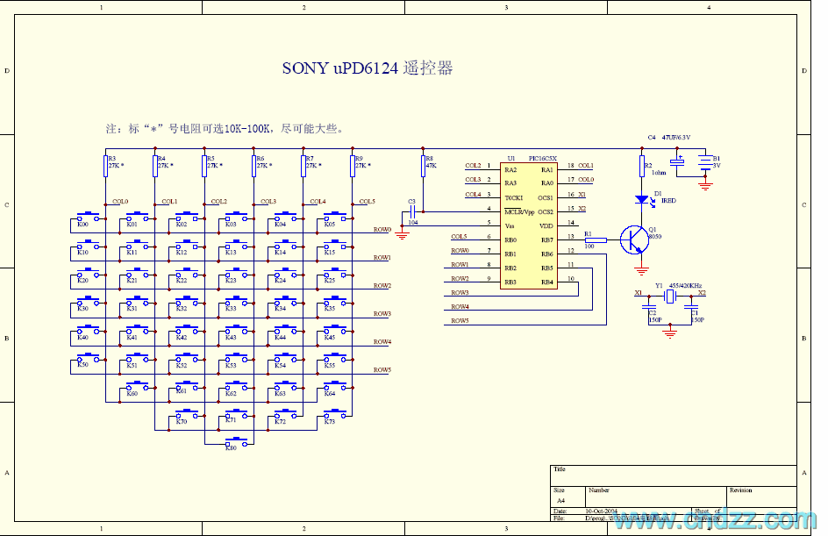
Task: Select the R2 1ohm resistor symbol
Action: click(x=641, y=166)
